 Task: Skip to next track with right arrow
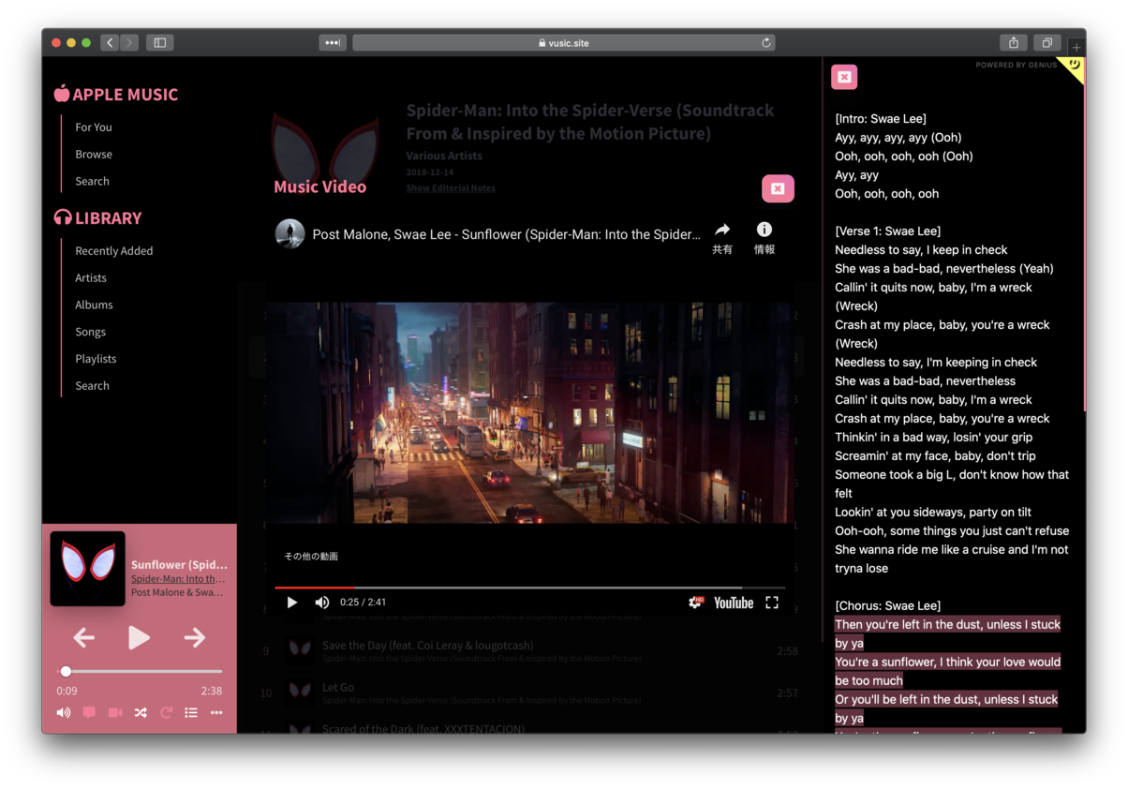(194, 638)
